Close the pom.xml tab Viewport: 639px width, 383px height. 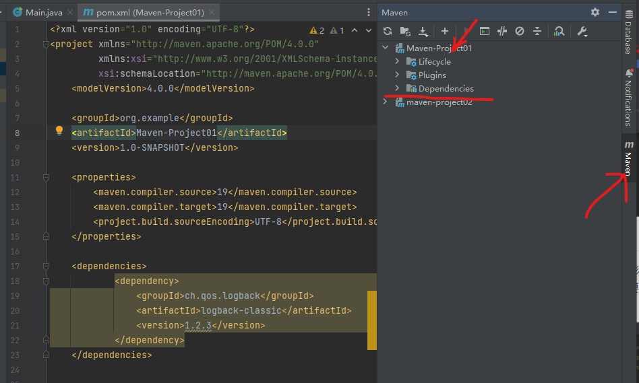212,12
